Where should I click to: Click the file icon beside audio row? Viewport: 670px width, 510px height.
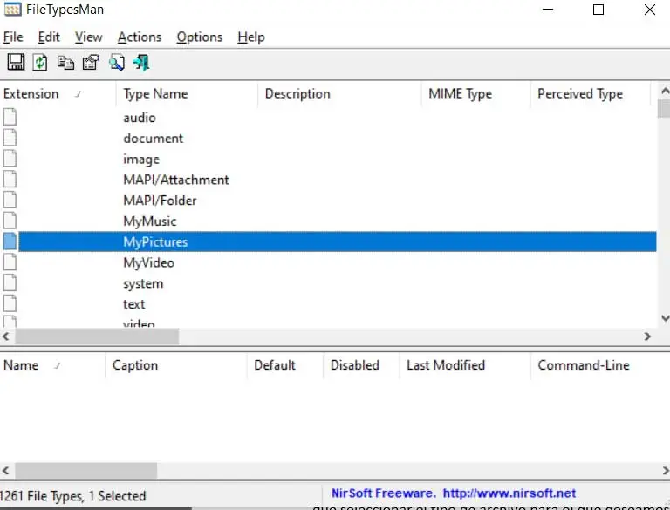click(x=10, y=117)
